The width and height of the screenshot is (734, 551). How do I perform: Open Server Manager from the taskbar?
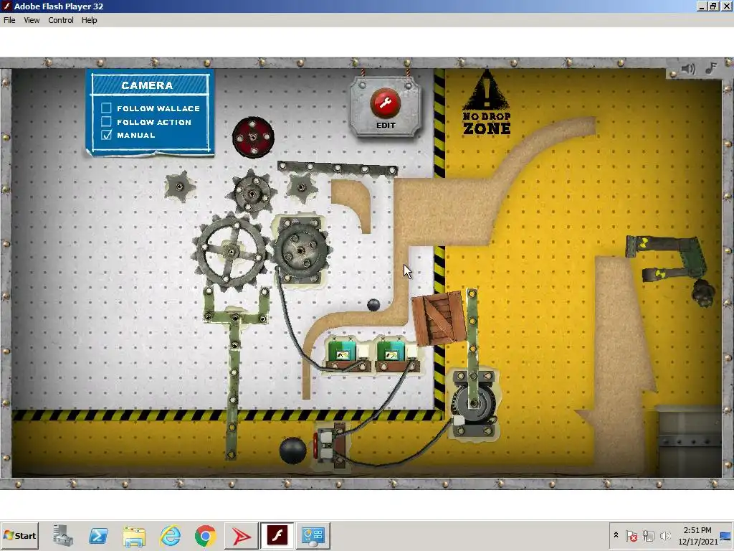63,535
